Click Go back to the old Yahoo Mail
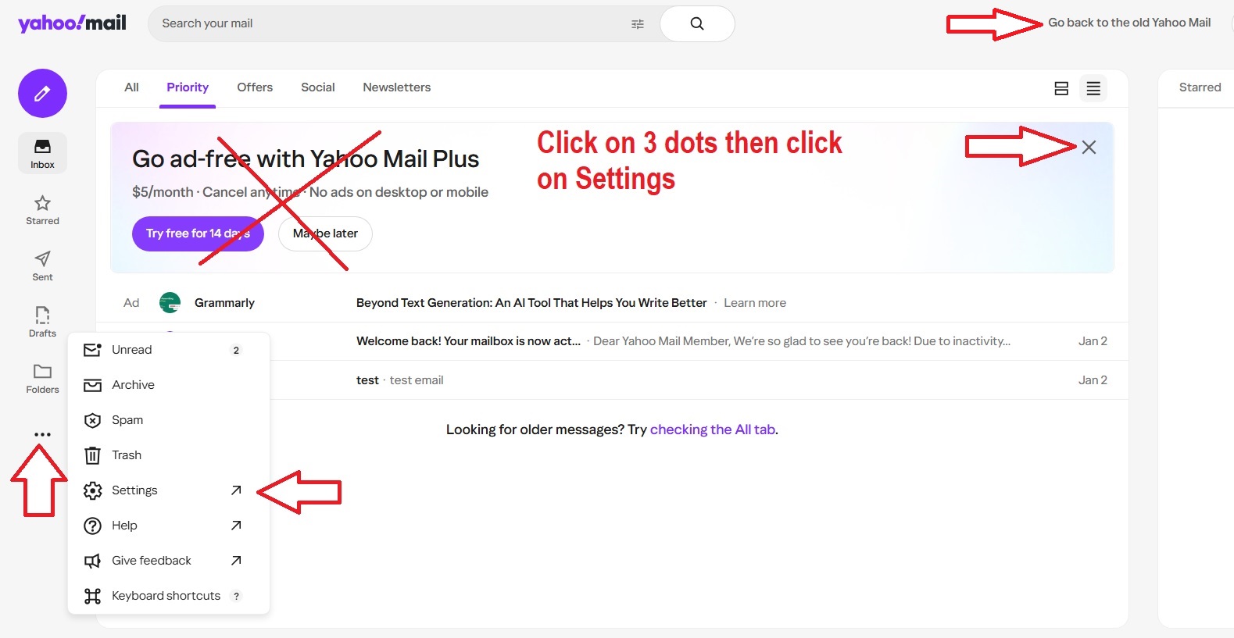This screenshot has width=1234, height=638. [x=1129, y=23]
